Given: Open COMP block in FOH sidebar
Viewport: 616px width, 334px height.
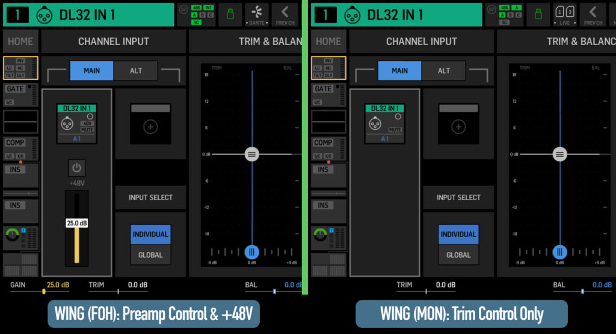Looking at the screenshot, I should 20,148.
